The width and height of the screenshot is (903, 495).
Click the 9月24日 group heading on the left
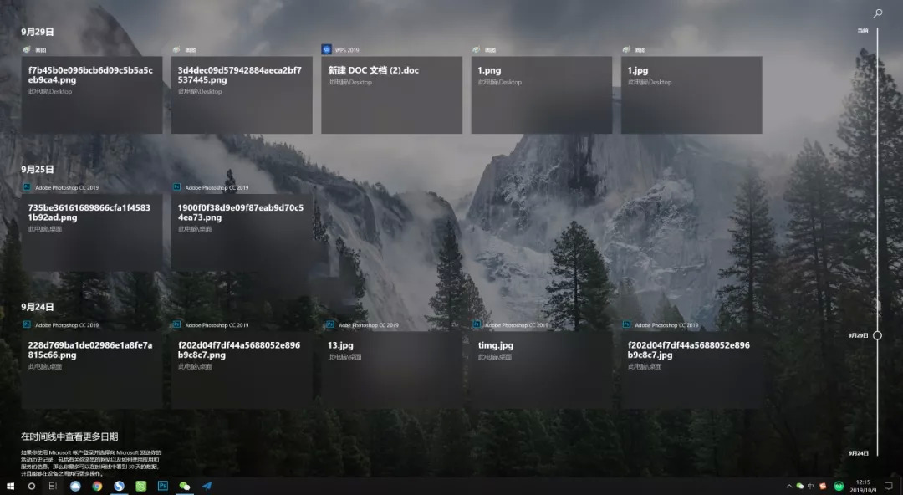[38, 307]
